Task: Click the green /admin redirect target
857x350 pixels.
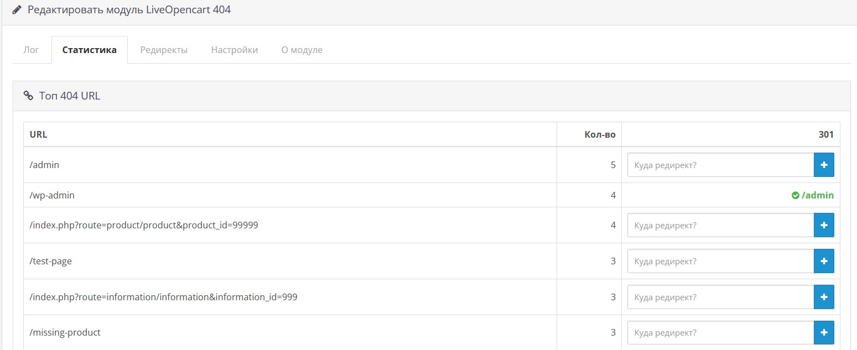Action: pyautogui.click(x=817, y=195)
